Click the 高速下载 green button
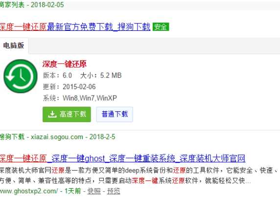The height and width of the screenshot is (200, 280). (x=67, y=115)
